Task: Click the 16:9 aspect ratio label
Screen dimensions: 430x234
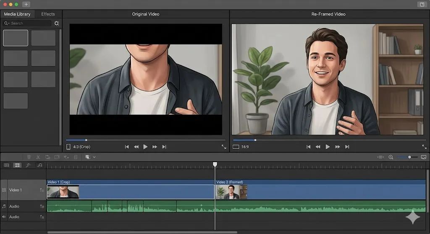Action: click(245, 147)
